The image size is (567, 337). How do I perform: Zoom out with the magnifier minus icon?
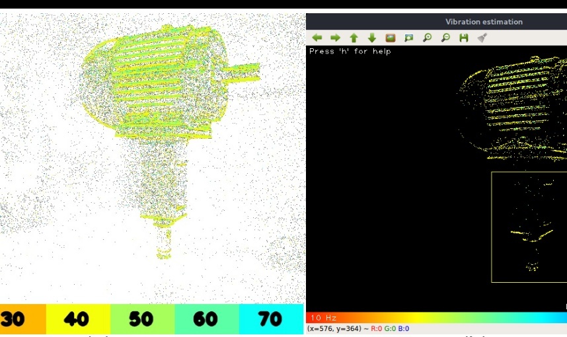pyautogui.click(x=445, y=37)
